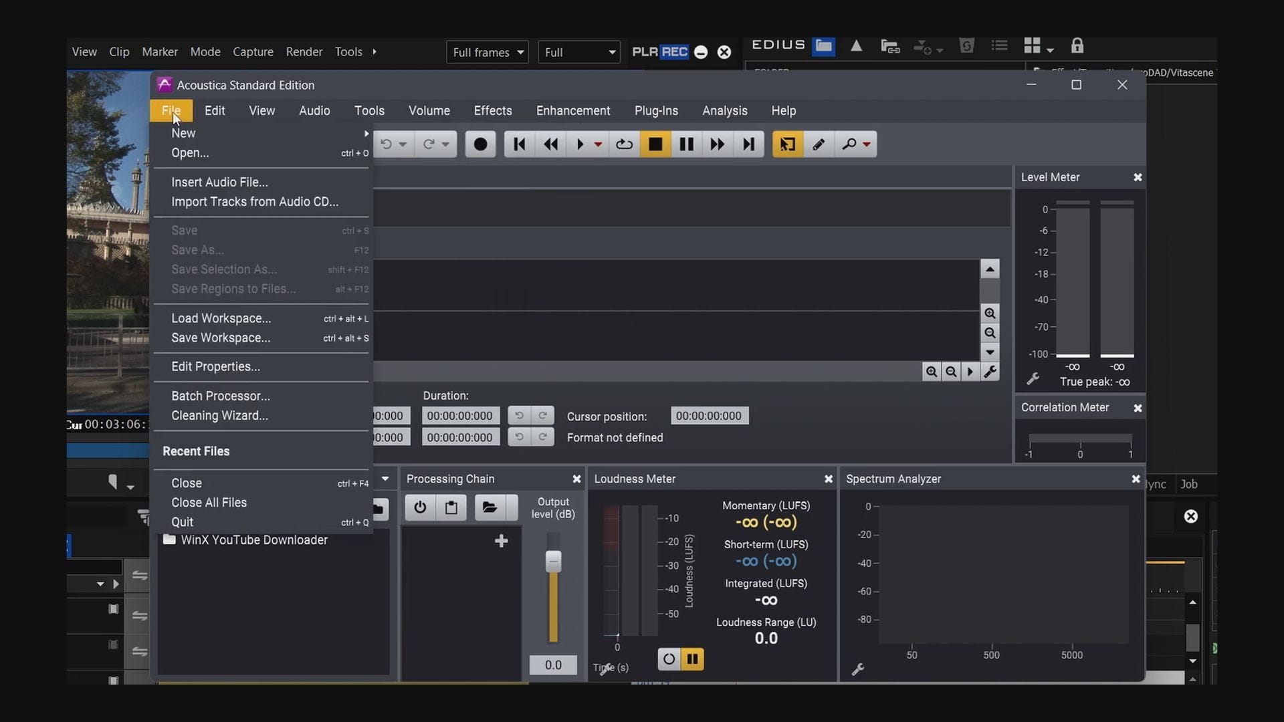Click Batch Processor in File menu
The height and width of the screenshot is (722, 1284).
point(221,396)
